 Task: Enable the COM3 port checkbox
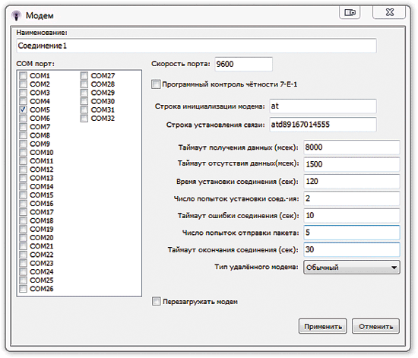pyautogui.click(x=24, y=93)
